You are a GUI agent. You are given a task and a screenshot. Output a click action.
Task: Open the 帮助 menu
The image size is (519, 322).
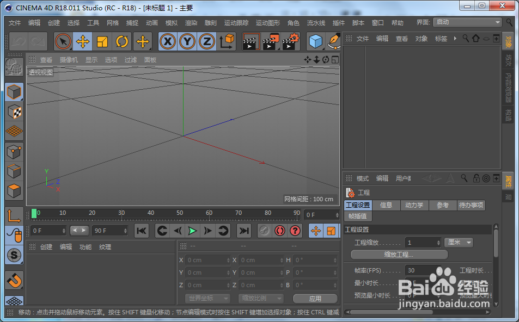(x=397, y=23)
